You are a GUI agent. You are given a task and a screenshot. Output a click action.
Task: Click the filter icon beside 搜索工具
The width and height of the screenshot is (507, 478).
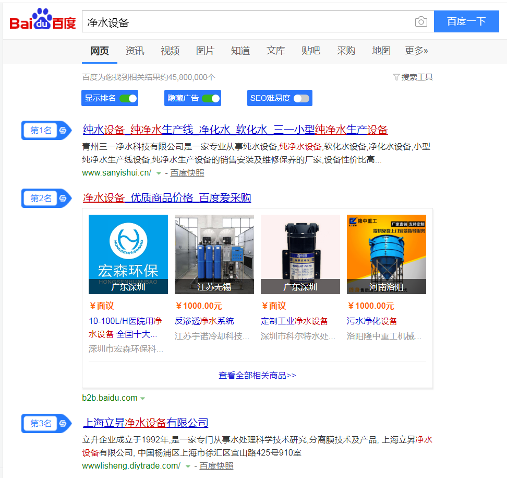(x=396, y=77)
